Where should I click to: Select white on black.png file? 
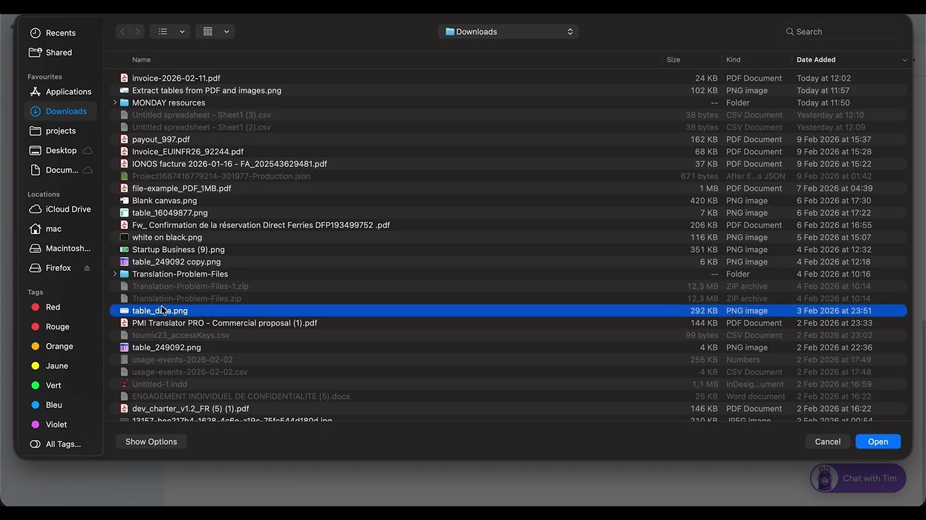point(508,238)
